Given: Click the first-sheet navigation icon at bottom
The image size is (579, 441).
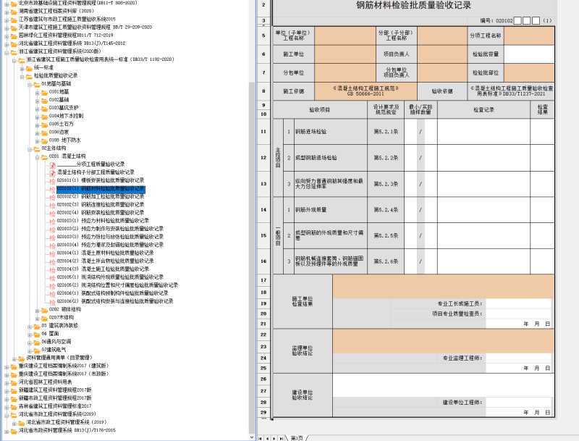Looking at the screenshot, I should point(260,438).
